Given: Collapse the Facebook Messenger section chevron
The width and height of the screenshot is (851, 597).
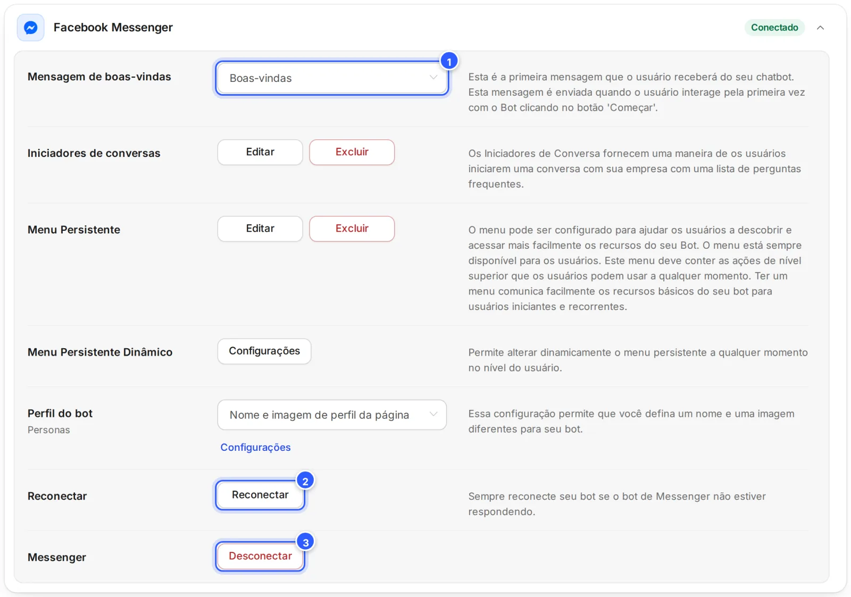Looking at the screenshot, I should click(x=820, y=28).
